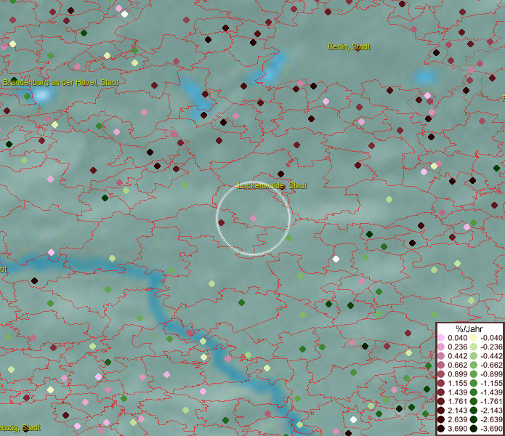Select the 1.155 legend swatch
Screen dimensions: 505x436
(441, 383)
